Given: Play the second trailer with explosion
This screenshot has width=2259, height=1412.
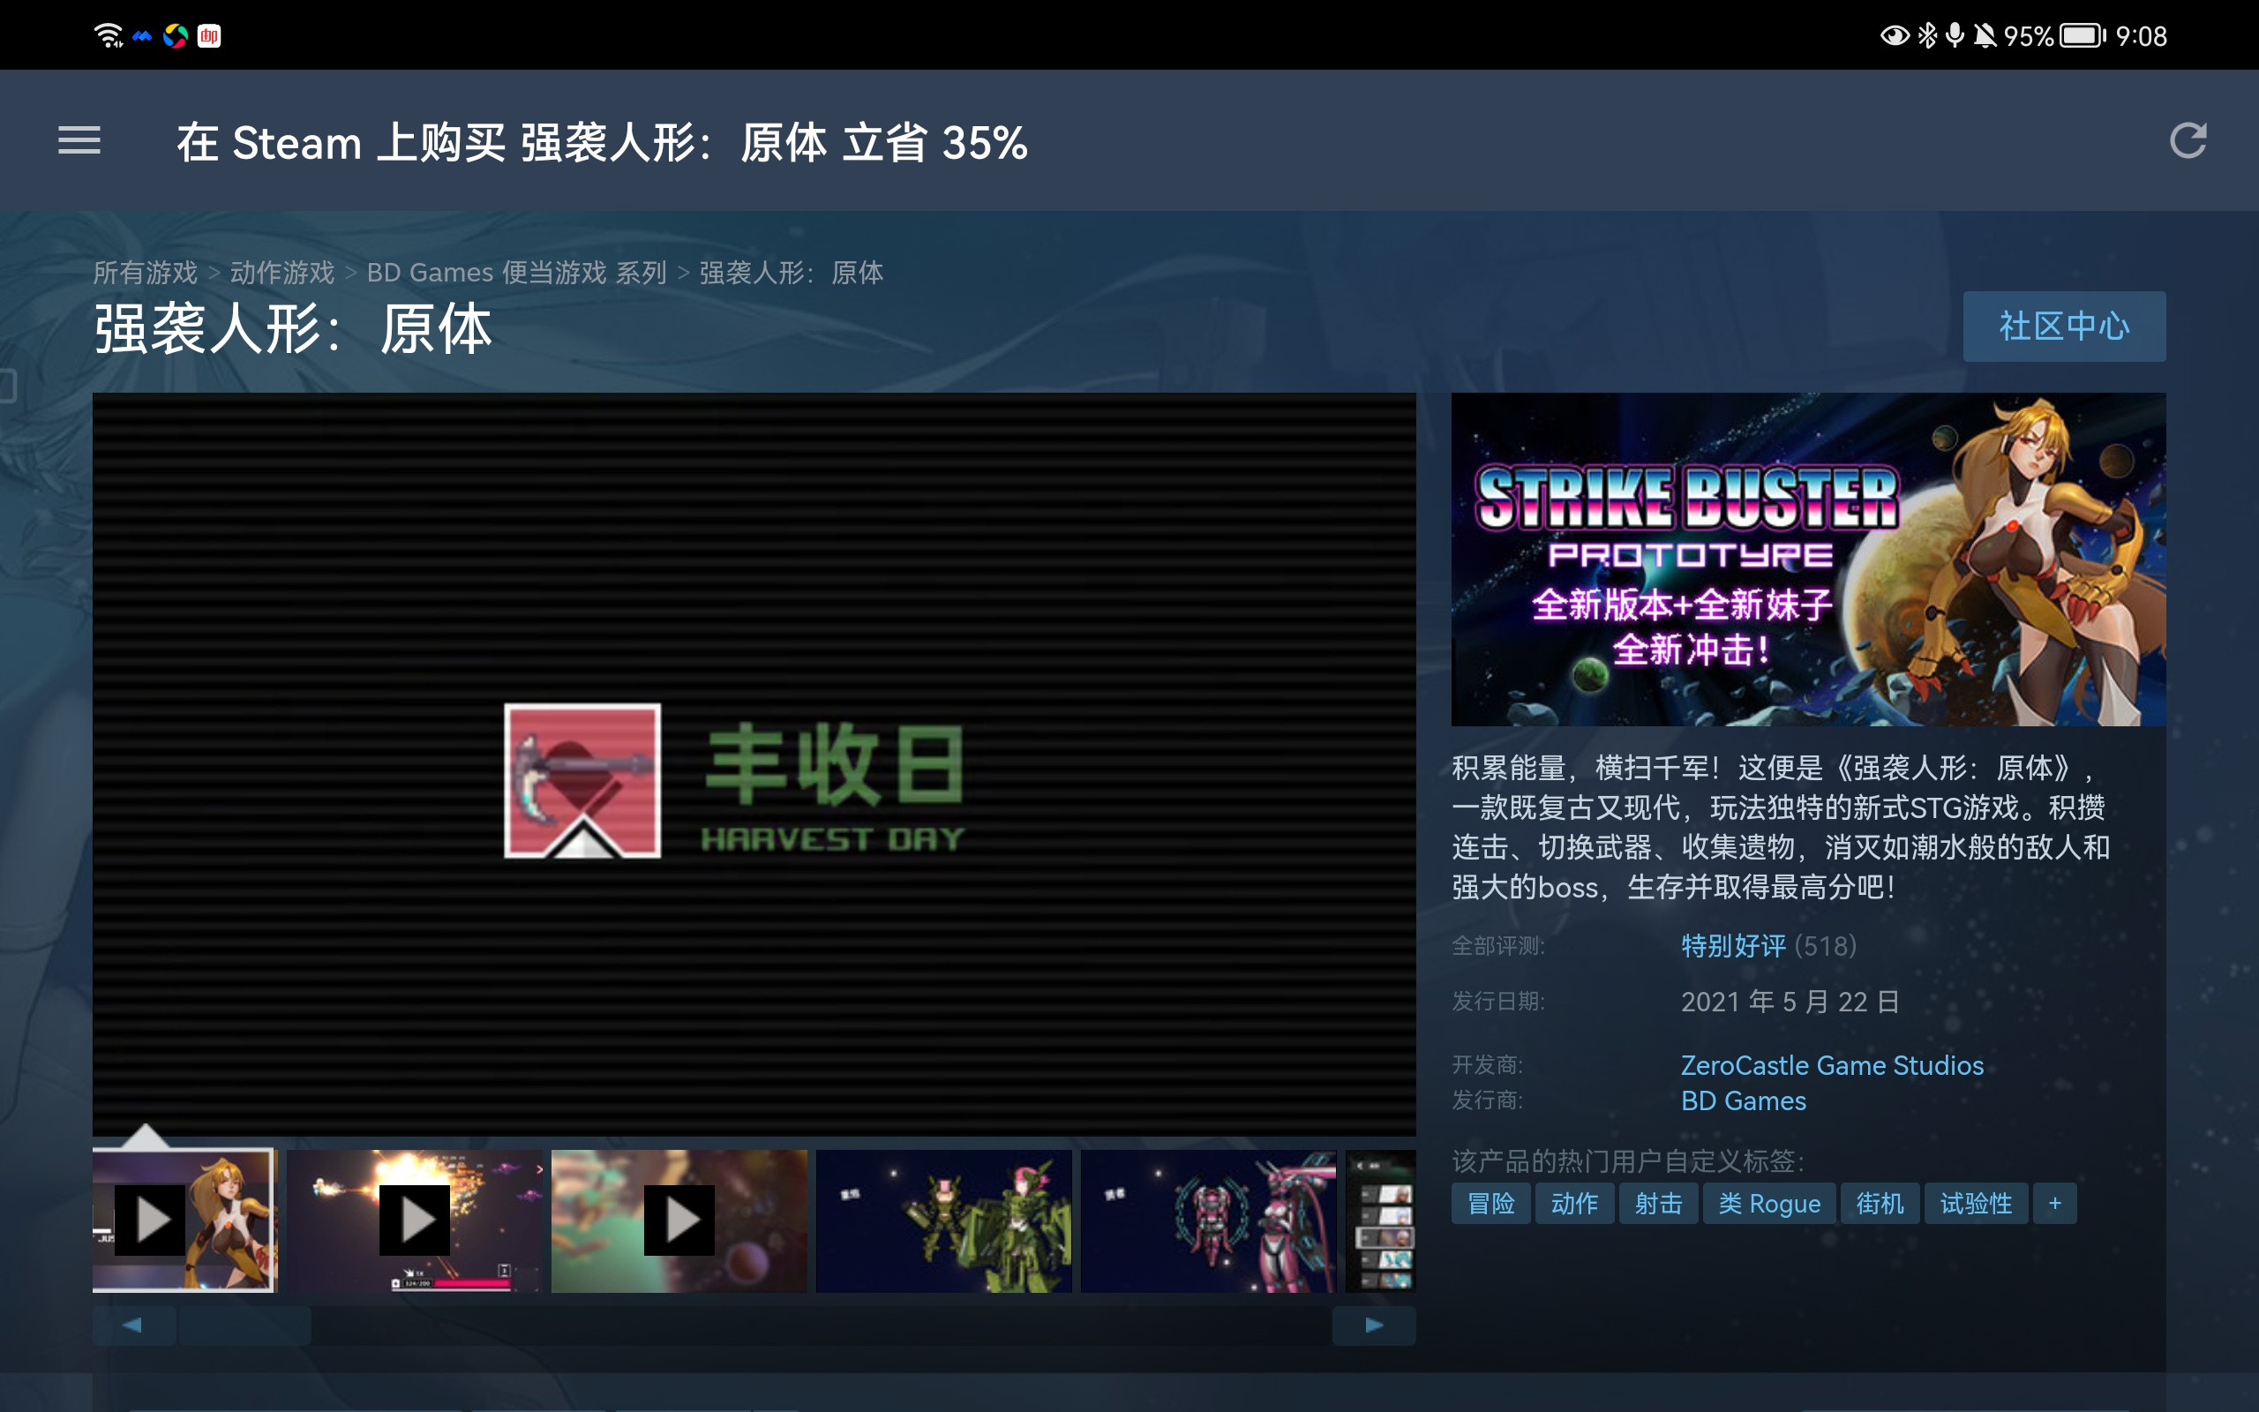Looking at the screenshot, I should tap(415, 1220).
